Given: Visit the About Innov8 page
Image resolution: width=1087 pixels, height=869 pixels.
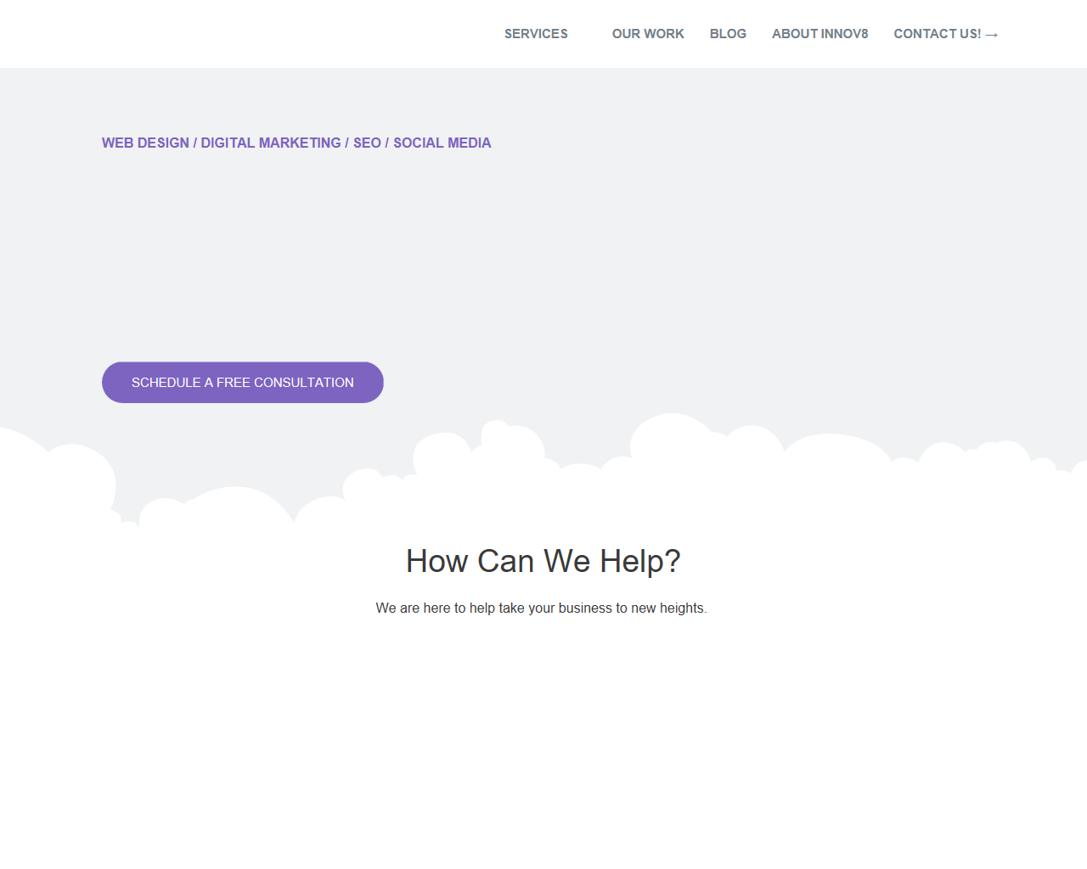Looking at the screenshot, I should (819, 34).
